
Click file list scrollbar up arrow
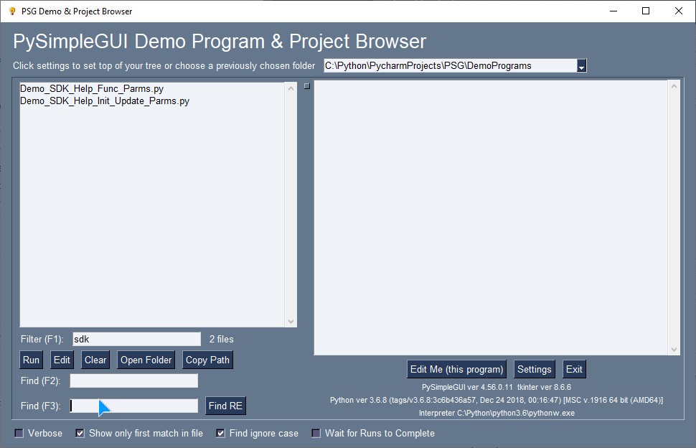coord(291,88)
